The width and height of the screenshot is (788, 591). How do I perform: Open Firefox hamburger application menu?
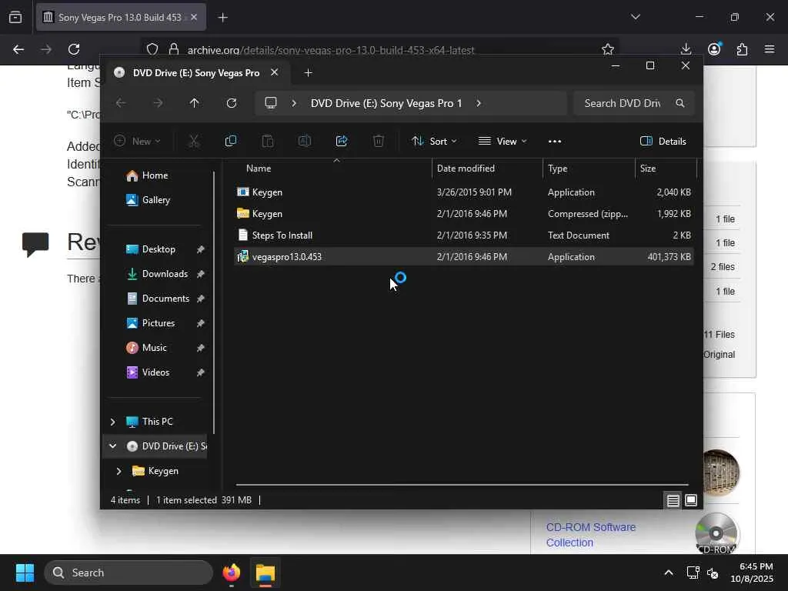pos(770,49)
